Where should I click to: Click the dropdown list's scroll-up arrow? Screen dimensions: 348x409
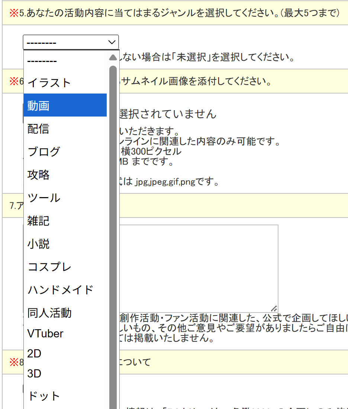pos(113,58)
